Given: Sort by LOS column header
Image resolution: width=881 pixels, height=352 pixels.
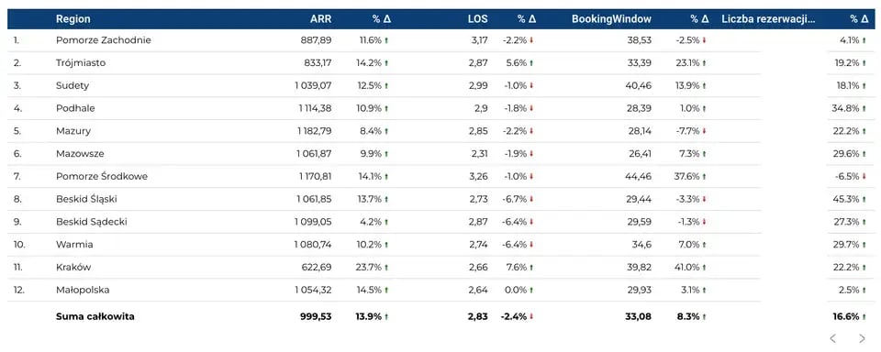Looking at the screenshot, I should 478,19.
